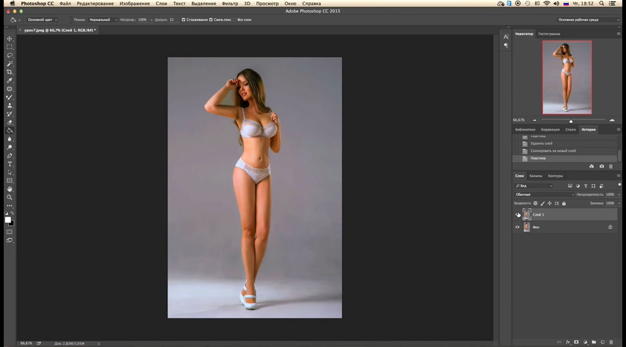Viewport: 626px width, 347px height.
Task: Select the Crop tool
Action: tap(9, 72)
